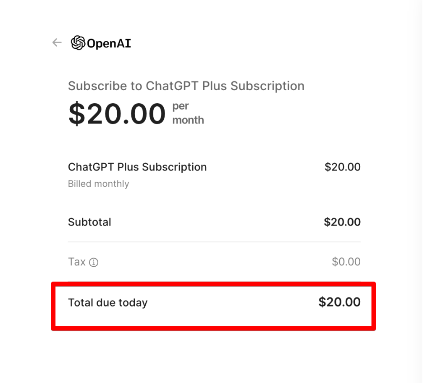Click the $0.00 tax amount
This screenshot has height=383, width=430.
tap(346, 262)
